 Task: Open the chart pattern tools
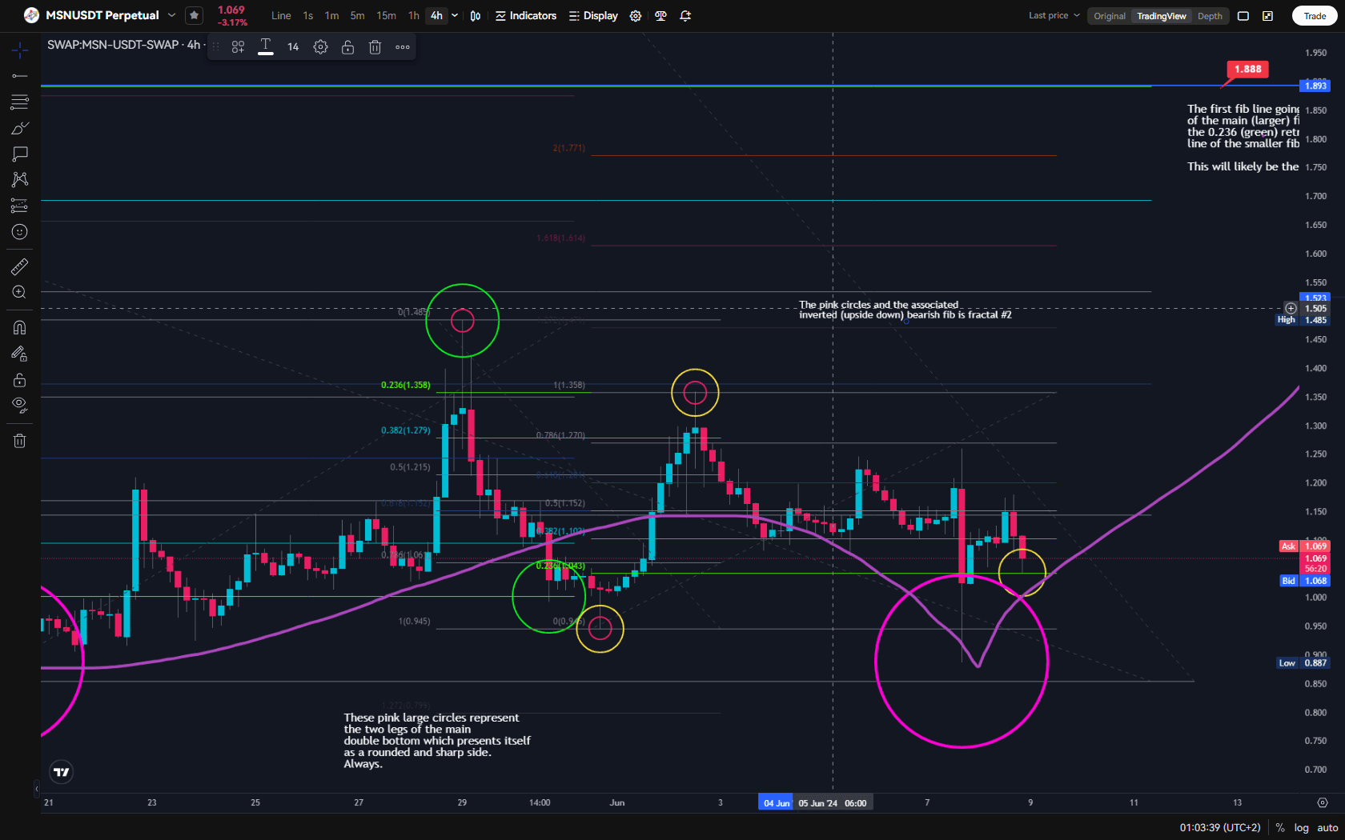tap(20, 179)
